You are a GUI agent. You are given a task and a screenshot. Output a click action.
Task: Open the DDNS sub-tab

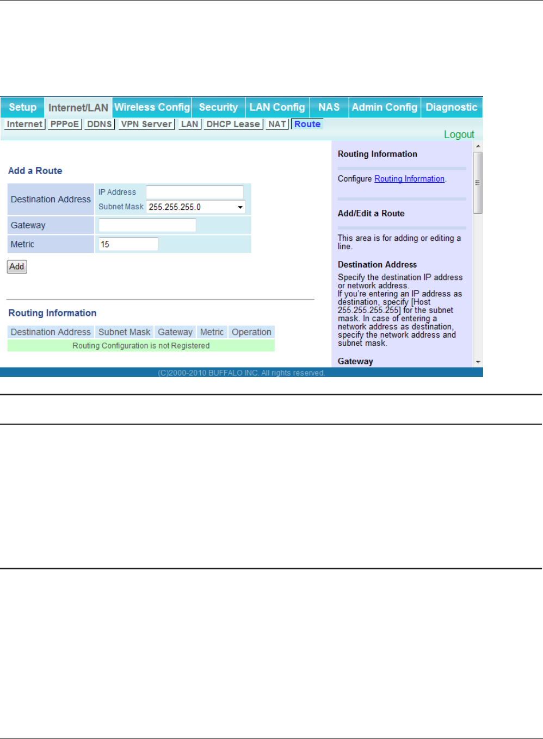click(100, 124)
